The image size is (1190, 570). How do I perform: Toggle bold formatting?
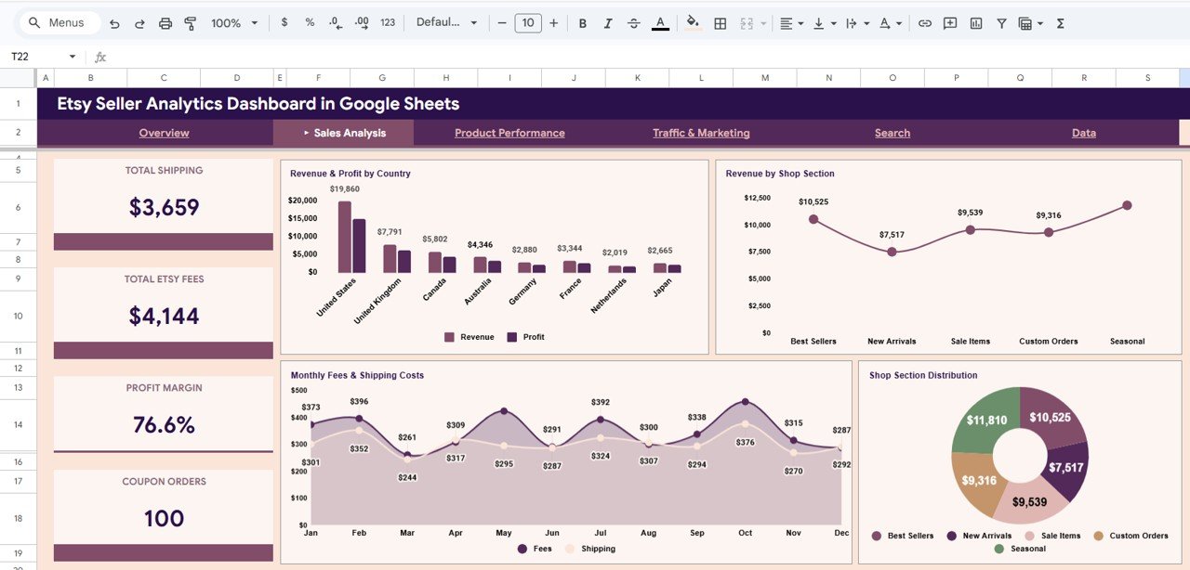coord(582,22)
